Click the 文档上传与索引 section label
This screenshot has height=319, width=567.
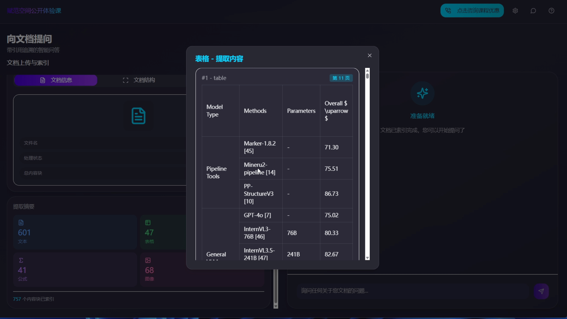[x=28, y=63]
